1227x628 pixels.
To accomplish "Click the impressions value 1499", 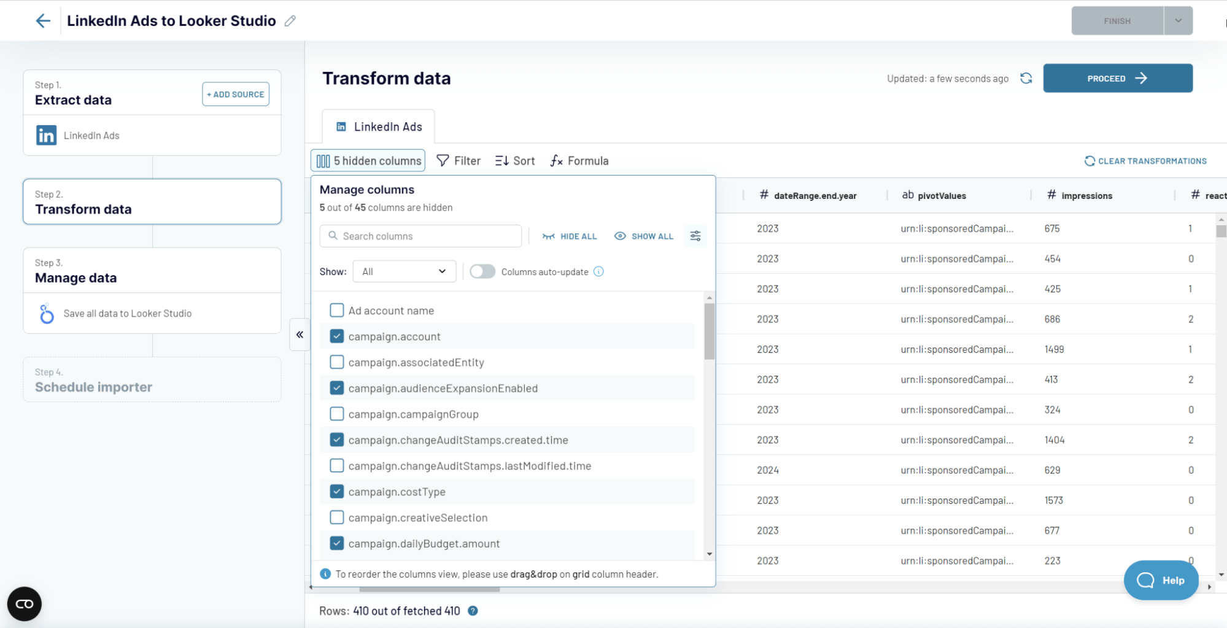I will 1054,349.
